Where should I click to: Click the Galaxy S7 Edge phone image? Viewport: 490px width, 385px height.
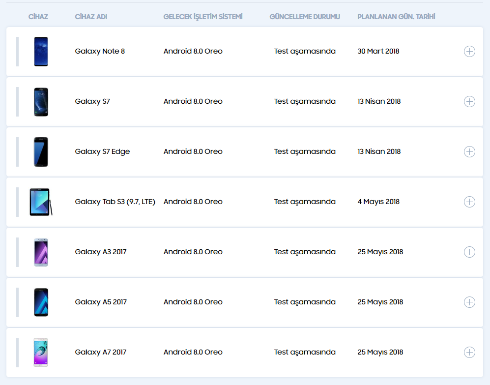click(x=41, y=152)
